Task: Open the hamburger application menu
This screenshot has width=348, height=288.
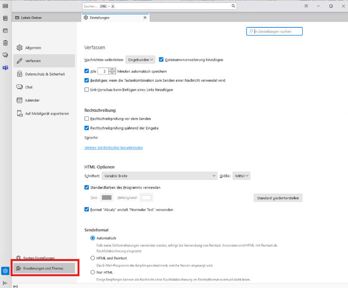Action: 306,6
